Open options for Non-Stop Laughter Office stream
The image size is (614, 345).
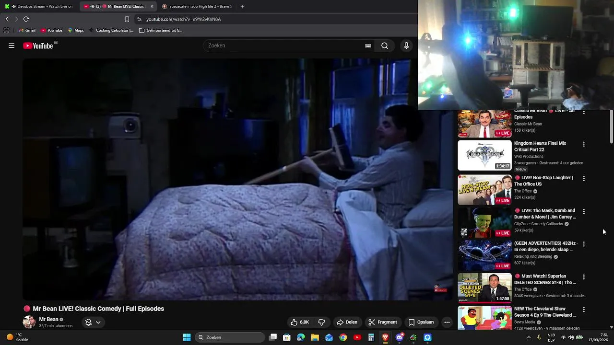click(x=584, y=179)
